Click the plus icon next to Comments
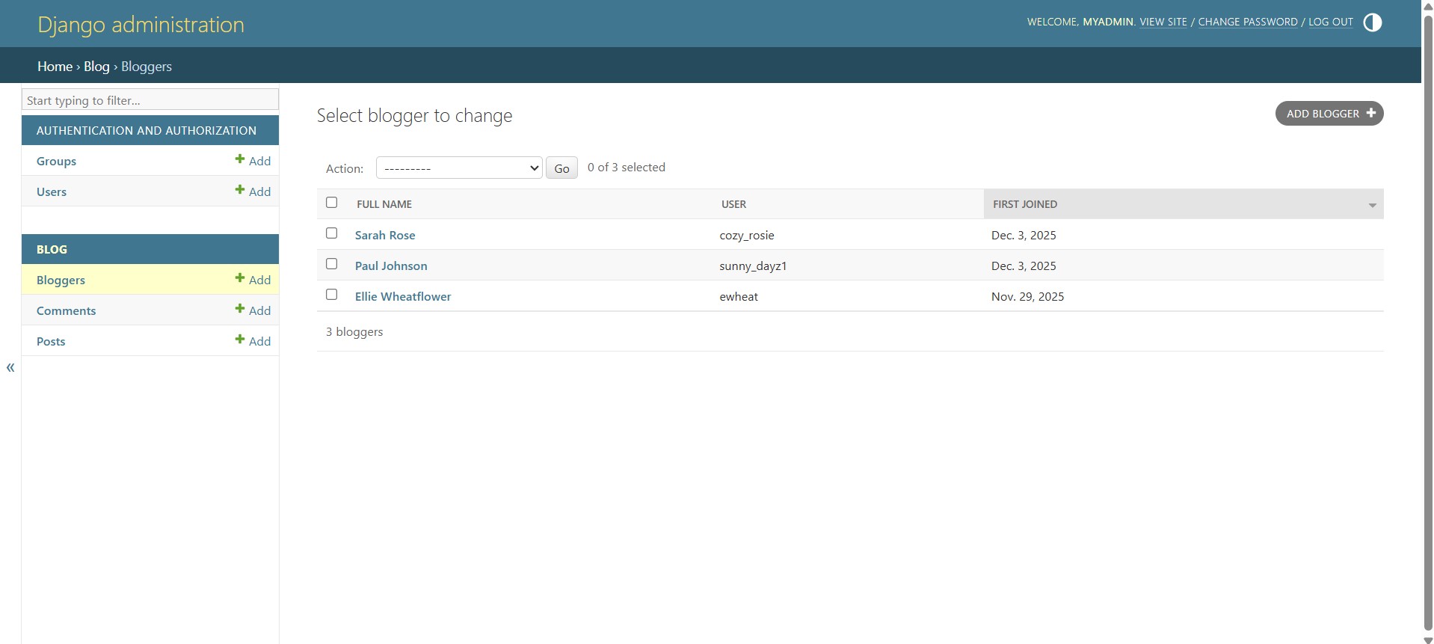This screenshot has width=1434, height=644. click(x=240, y=309)
